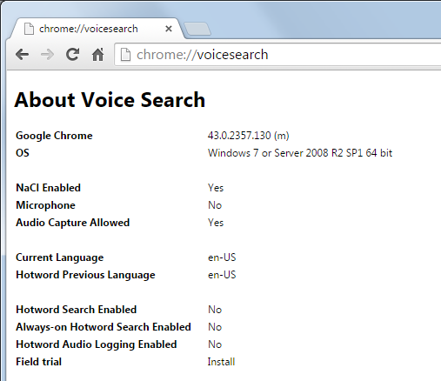
Task: Click the chrome://voicesearch address field
Action: [x=278, y=55]
